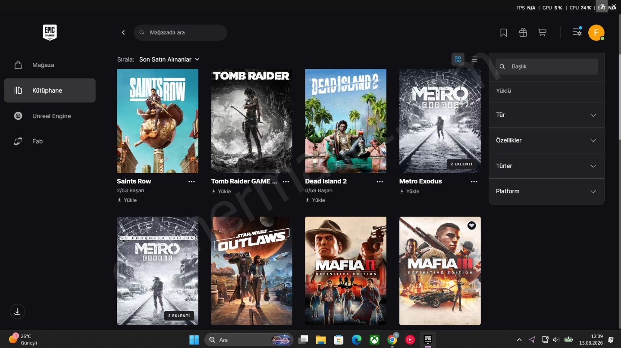Expand the Tür filter section
The image size is (621, 348).
(x=546, y=115)
